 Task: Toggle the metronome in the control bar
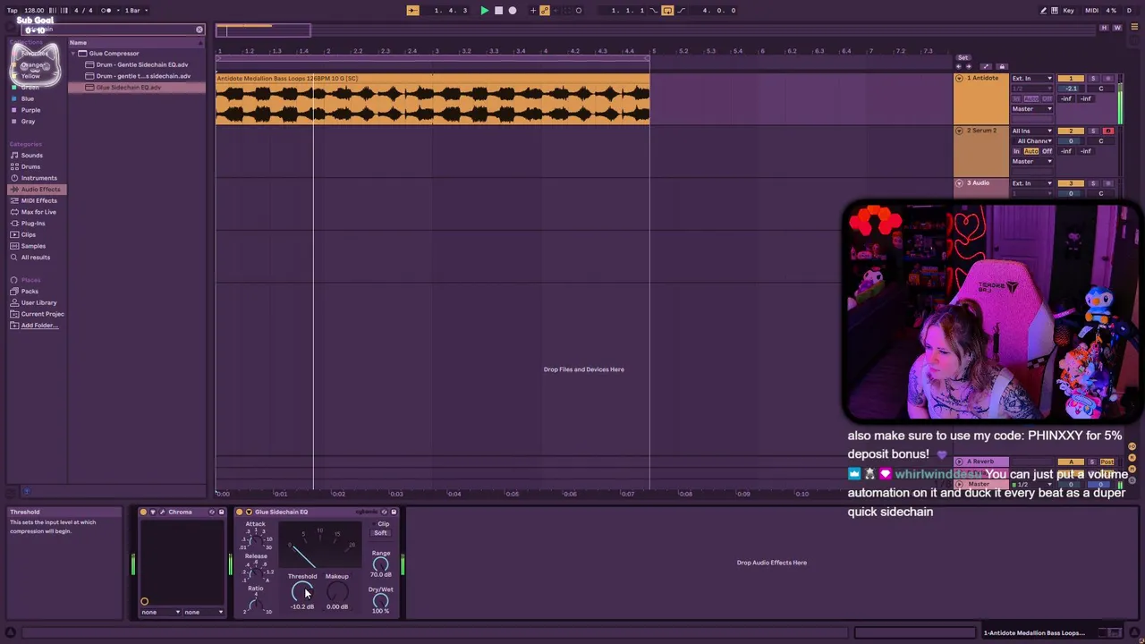click(x=106, y=11)
